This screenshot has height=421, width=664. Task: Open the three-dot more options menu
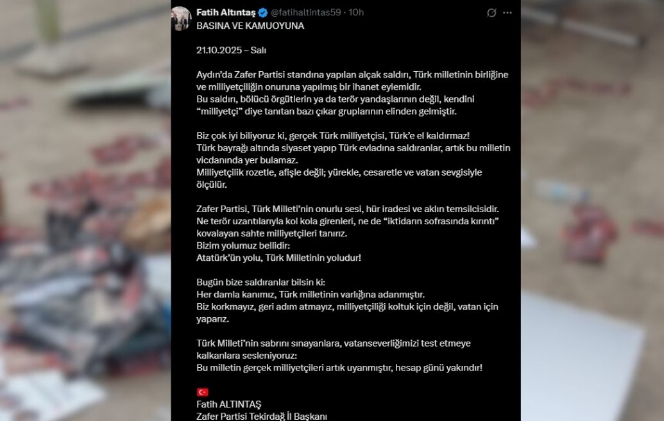tap(507, 13)
